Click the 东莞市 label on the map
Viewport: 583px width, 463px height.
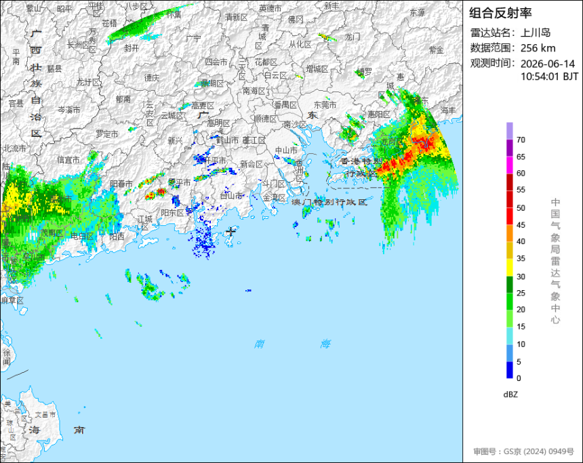point(325,105)
